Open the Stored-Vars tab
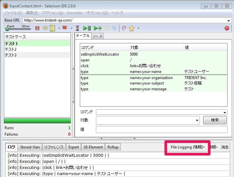This screenshot has height=177, width=234. coord(30,147)
